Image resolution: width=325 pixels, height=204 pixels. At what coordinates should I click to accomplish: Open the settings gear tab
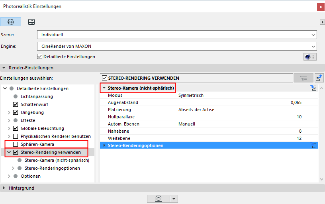[x=11, y=22]
